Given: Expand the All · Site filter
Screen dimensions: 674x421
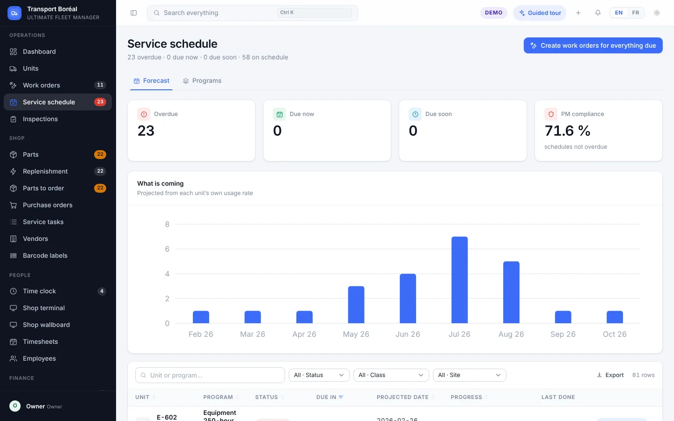Looking at the screenshot, I should [469, 375].
